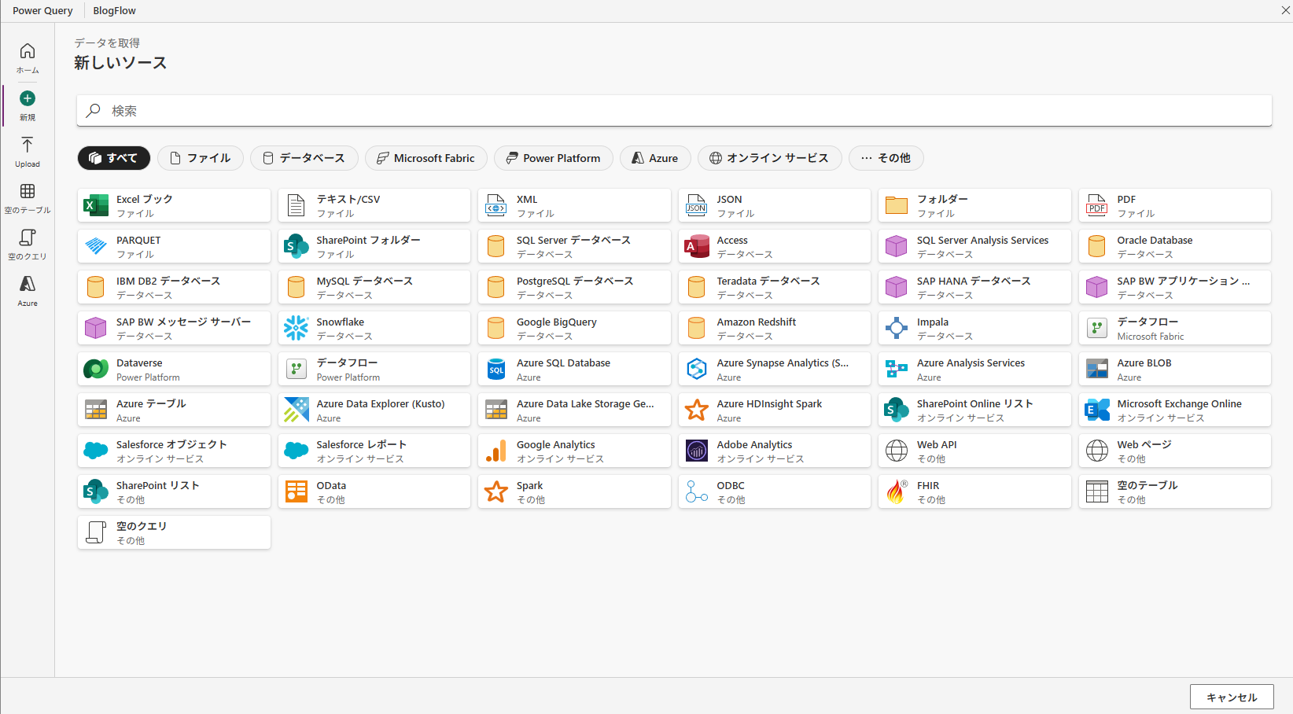Select データフロー Microsoft Fabric connector
1293x714 pixels.
[x=1175, y=329]
